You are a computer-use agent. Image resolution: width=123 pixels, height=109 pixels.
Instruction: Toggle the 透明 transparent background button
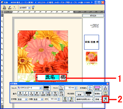(106, 94)
